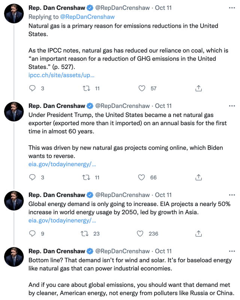The width and height of the screenshot is (240, 300).
Task: Share the net natural gas exporter tweet
Action: point(199,177)
